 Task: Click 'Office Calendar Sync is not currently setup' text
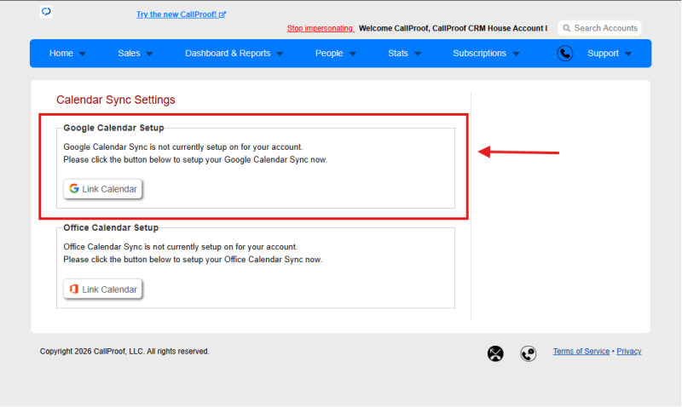coord(180,247)
